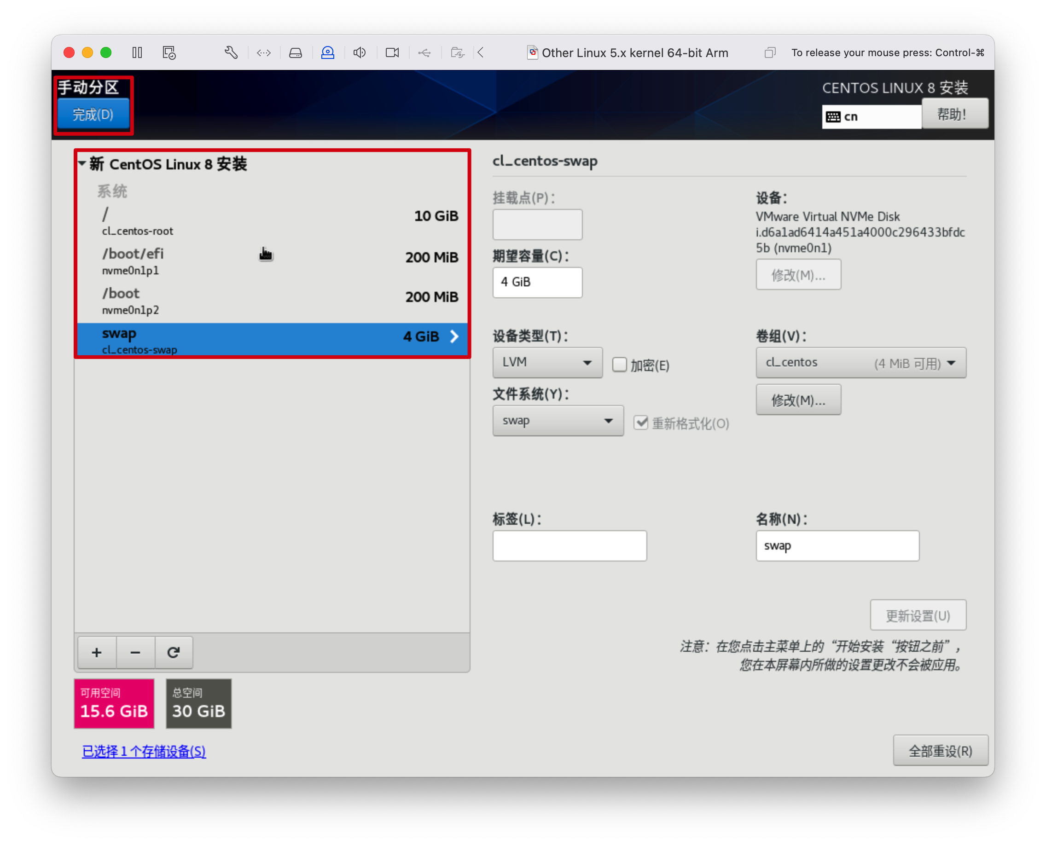Click the 总空间 30 GiB indicator
This screenshot has height=845, width=1046.
[x=199, y=704]
